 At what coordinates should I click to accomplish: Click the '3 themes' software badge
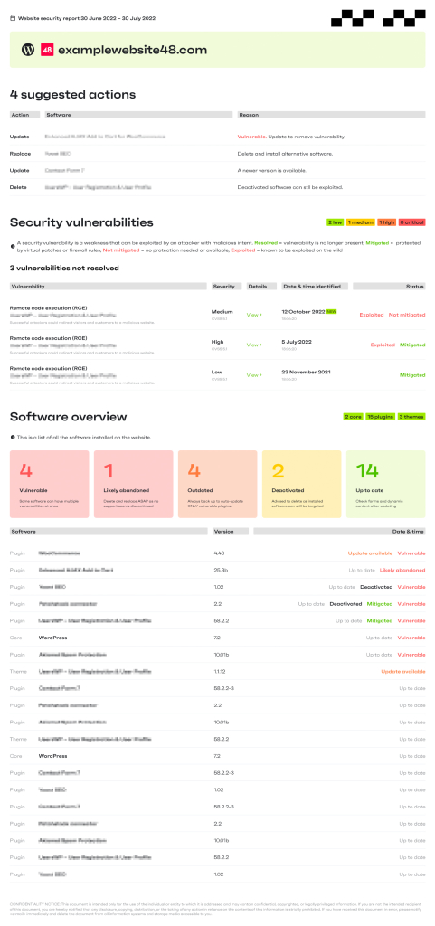(x=411, y=417)
